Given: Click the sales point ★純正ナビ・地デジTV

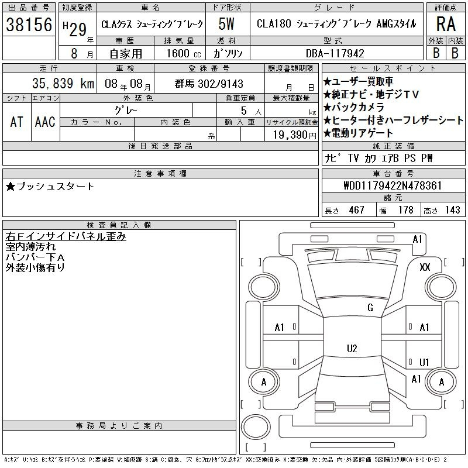Looking at the screenshot, I should coord(371,94).
